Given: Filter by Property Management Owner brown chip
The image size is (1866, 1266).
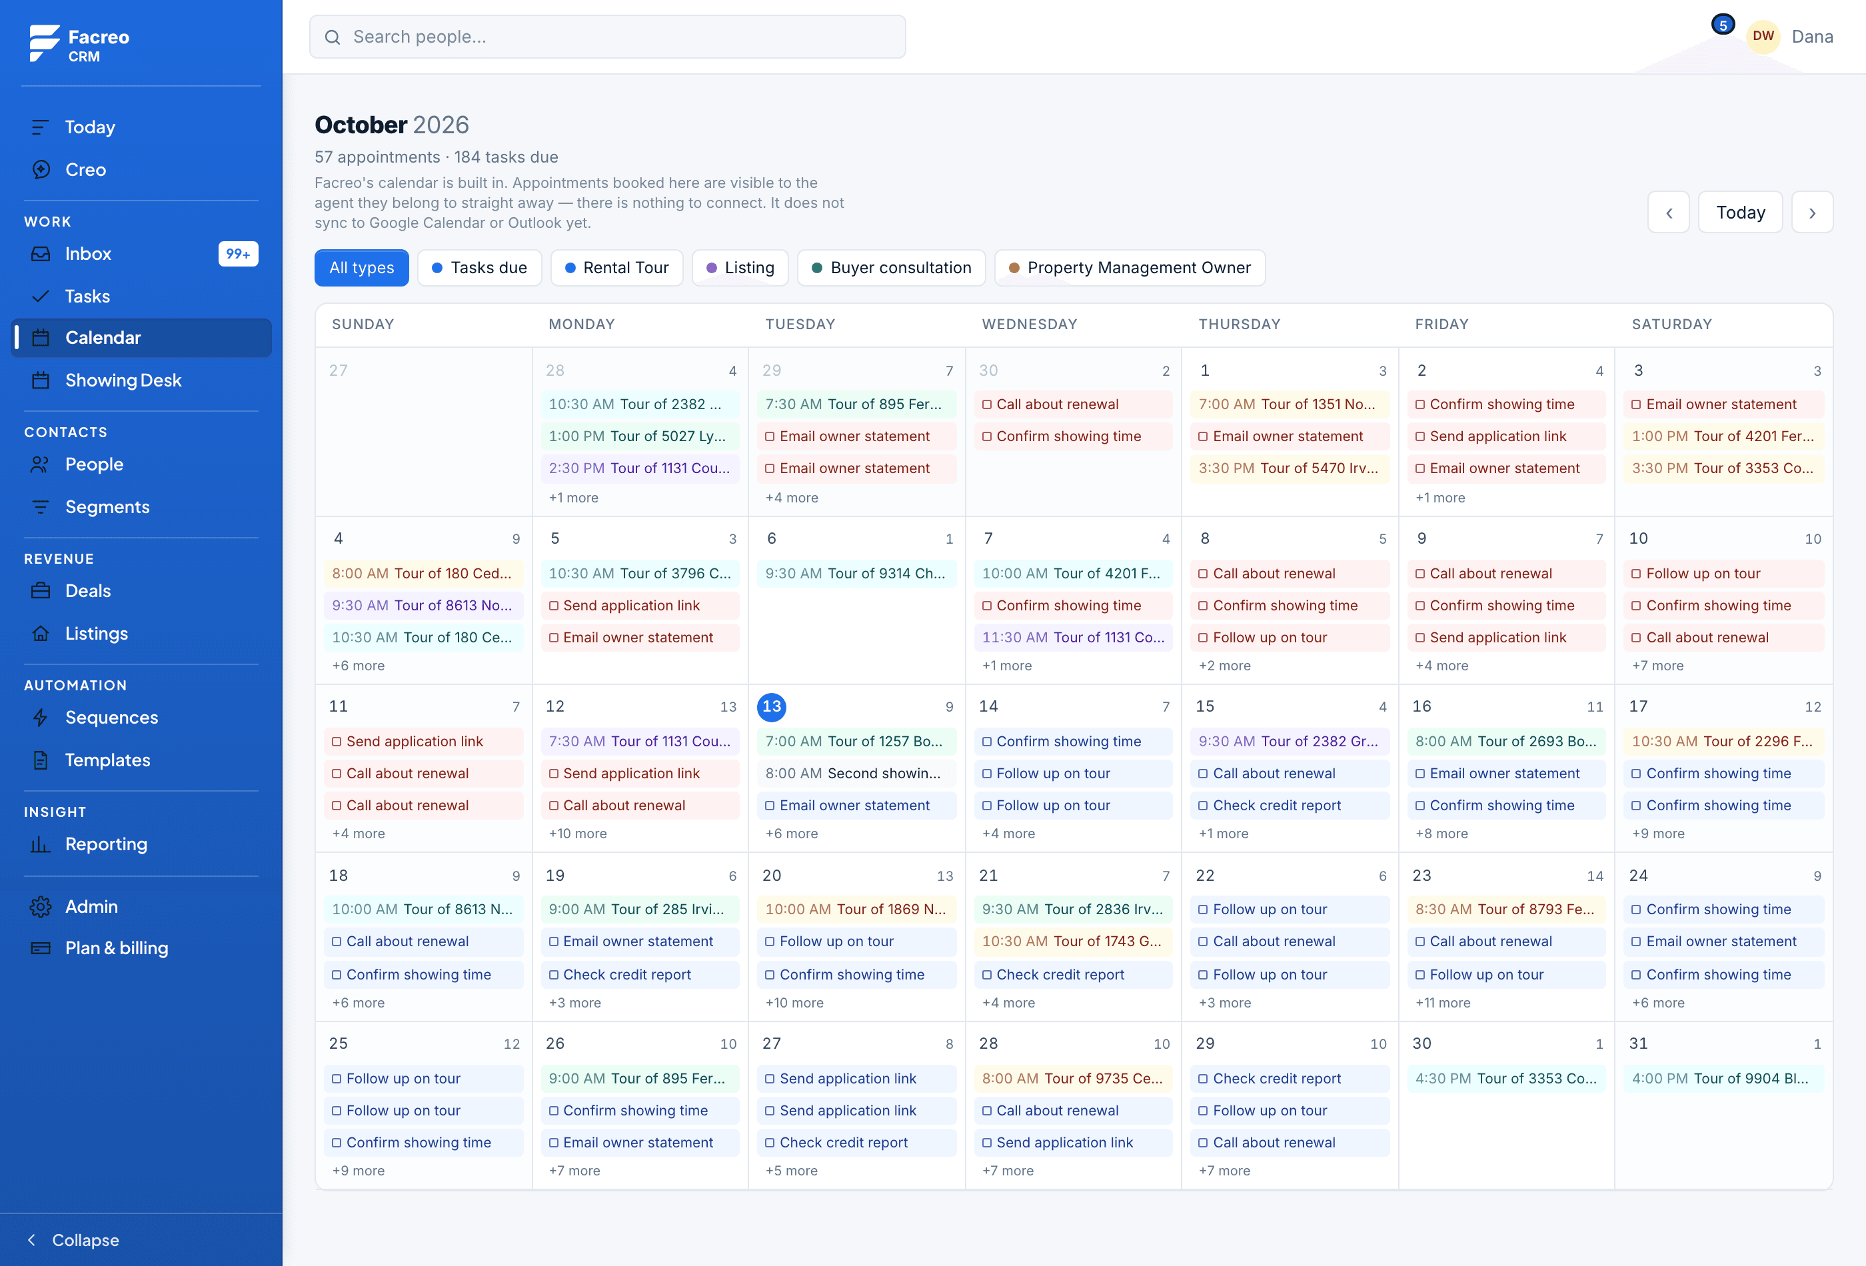Looking at the screenshot, I should [1130, 268].
